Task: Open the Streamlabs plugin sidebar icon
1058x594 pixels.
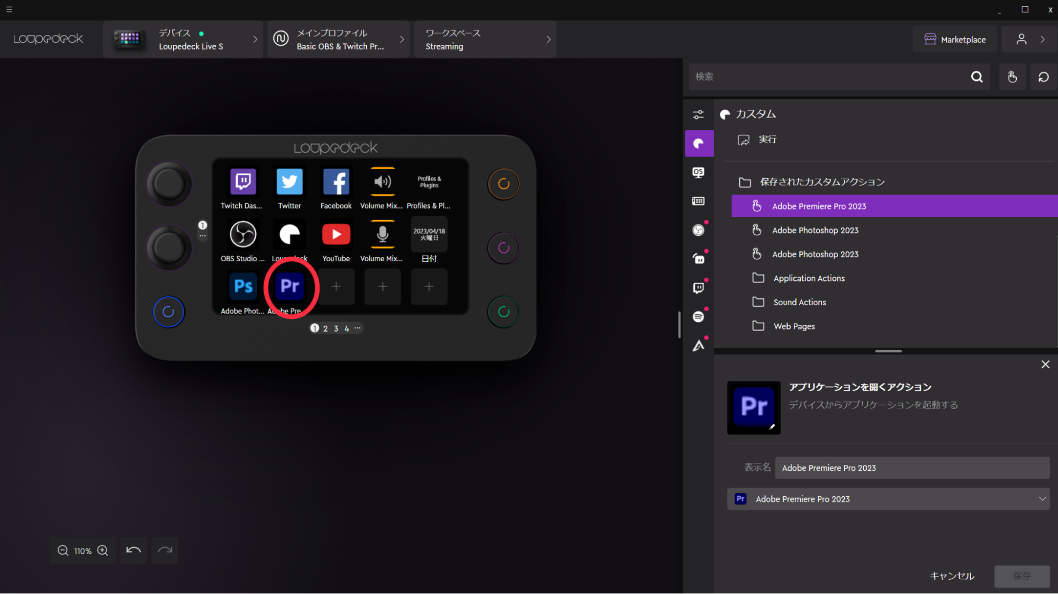Action: pos(699,259)
